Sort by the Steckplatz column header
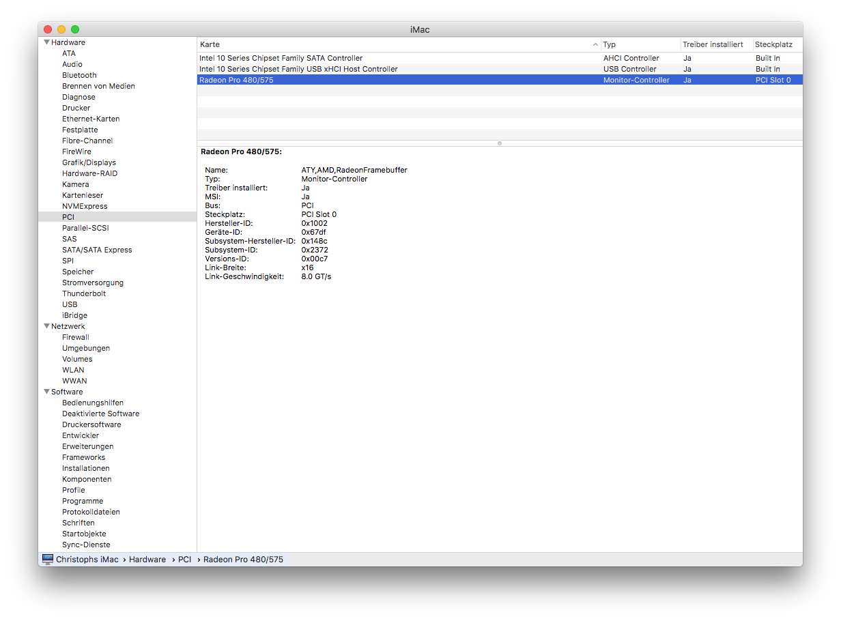841x621 pixels. tap(778, 44)
